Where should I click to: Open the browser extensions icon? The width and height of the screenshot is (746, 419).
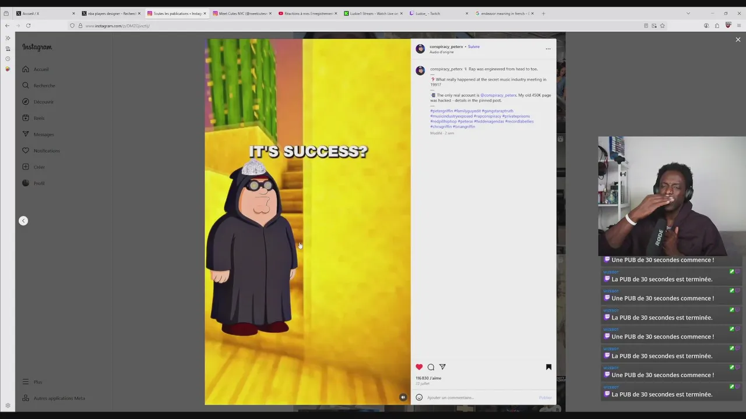tap(717, 26)
